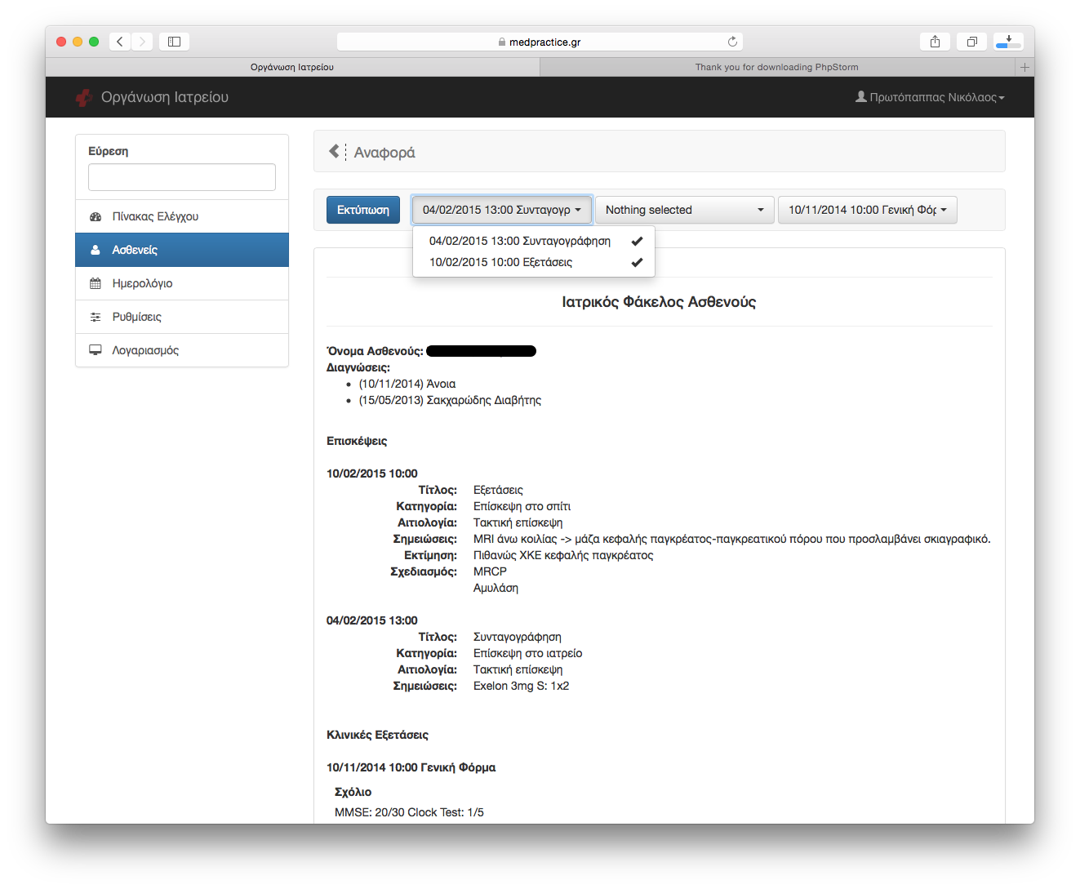Reload the page with Safari's refresh icon
The image size is (1080, 889).
732,42
